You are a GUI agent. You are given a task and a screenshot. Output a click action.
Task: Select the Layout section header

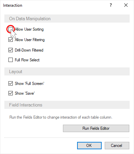click(67, 71)
